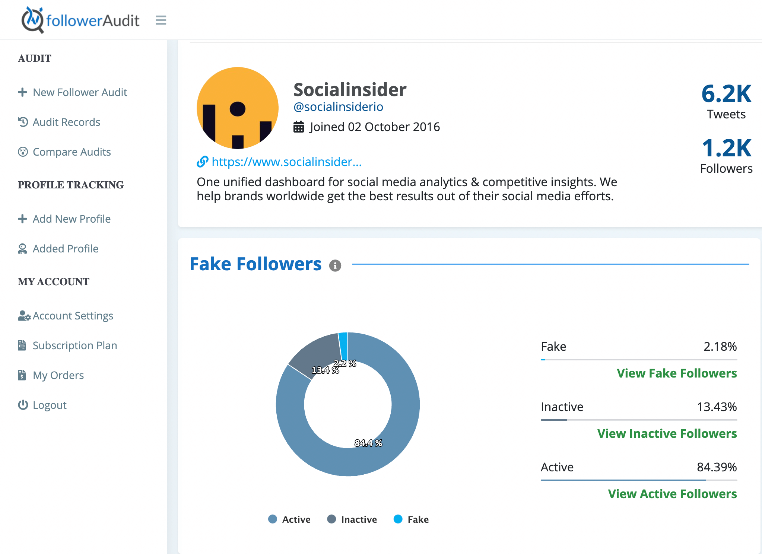Open Audit Records section

pos(66,122)
